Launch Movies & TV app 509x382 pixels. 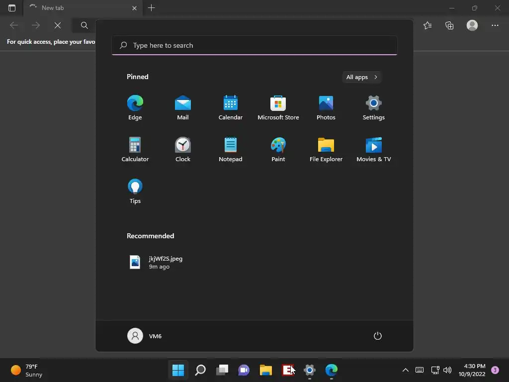[374, 149]
